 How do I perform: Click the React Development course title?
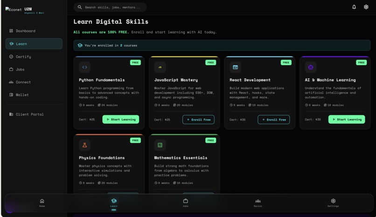[x=250, y=80]
